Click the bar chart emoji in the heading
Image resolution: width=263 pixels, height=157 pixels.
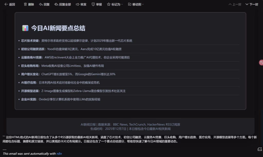[x=25, y=28]
